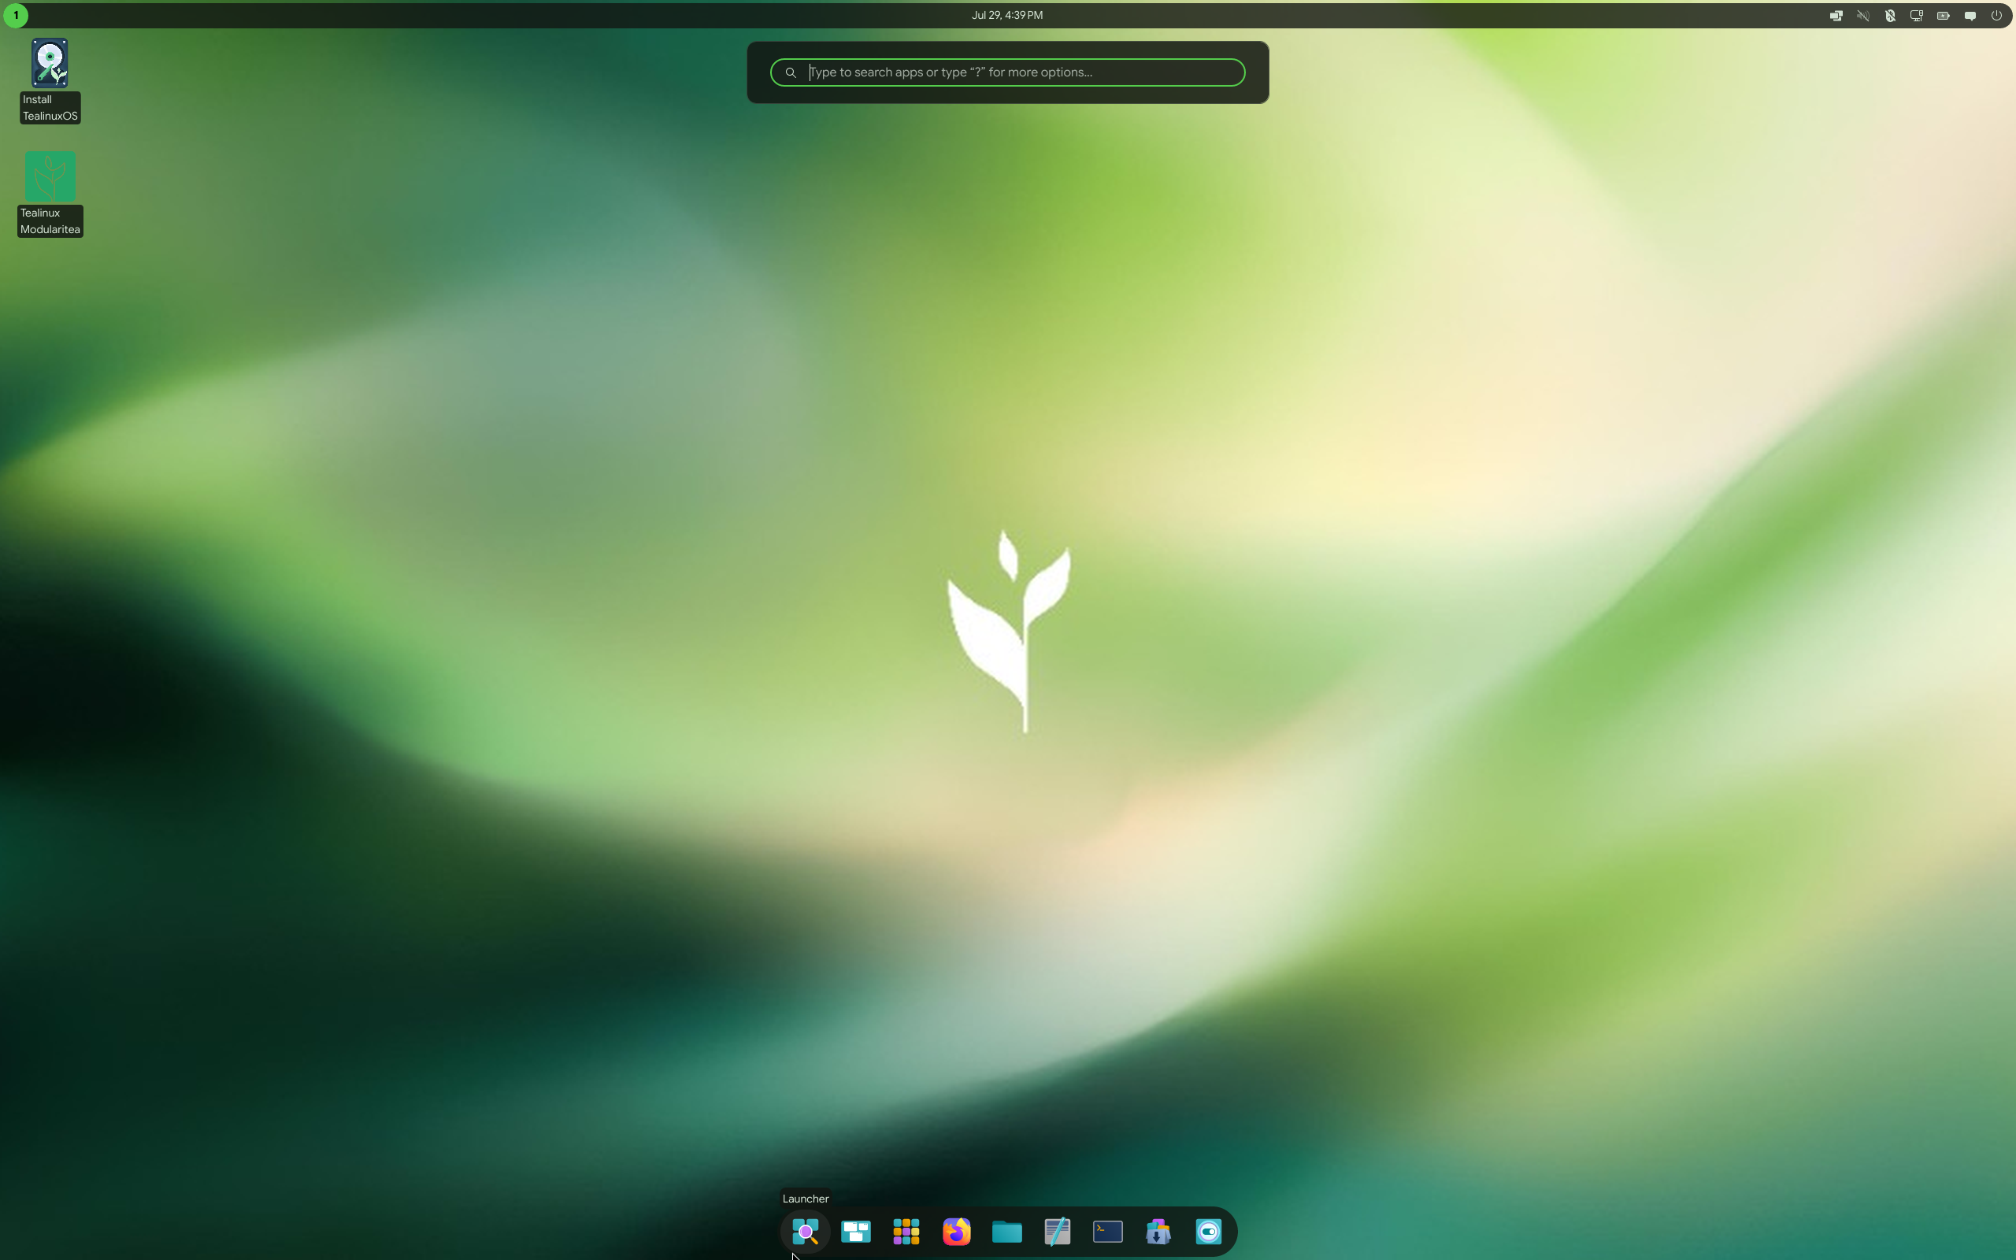Viewport: 2016px width, 1260px height.
Task: Open the power menu icon
Action: tap(1996, 15)
